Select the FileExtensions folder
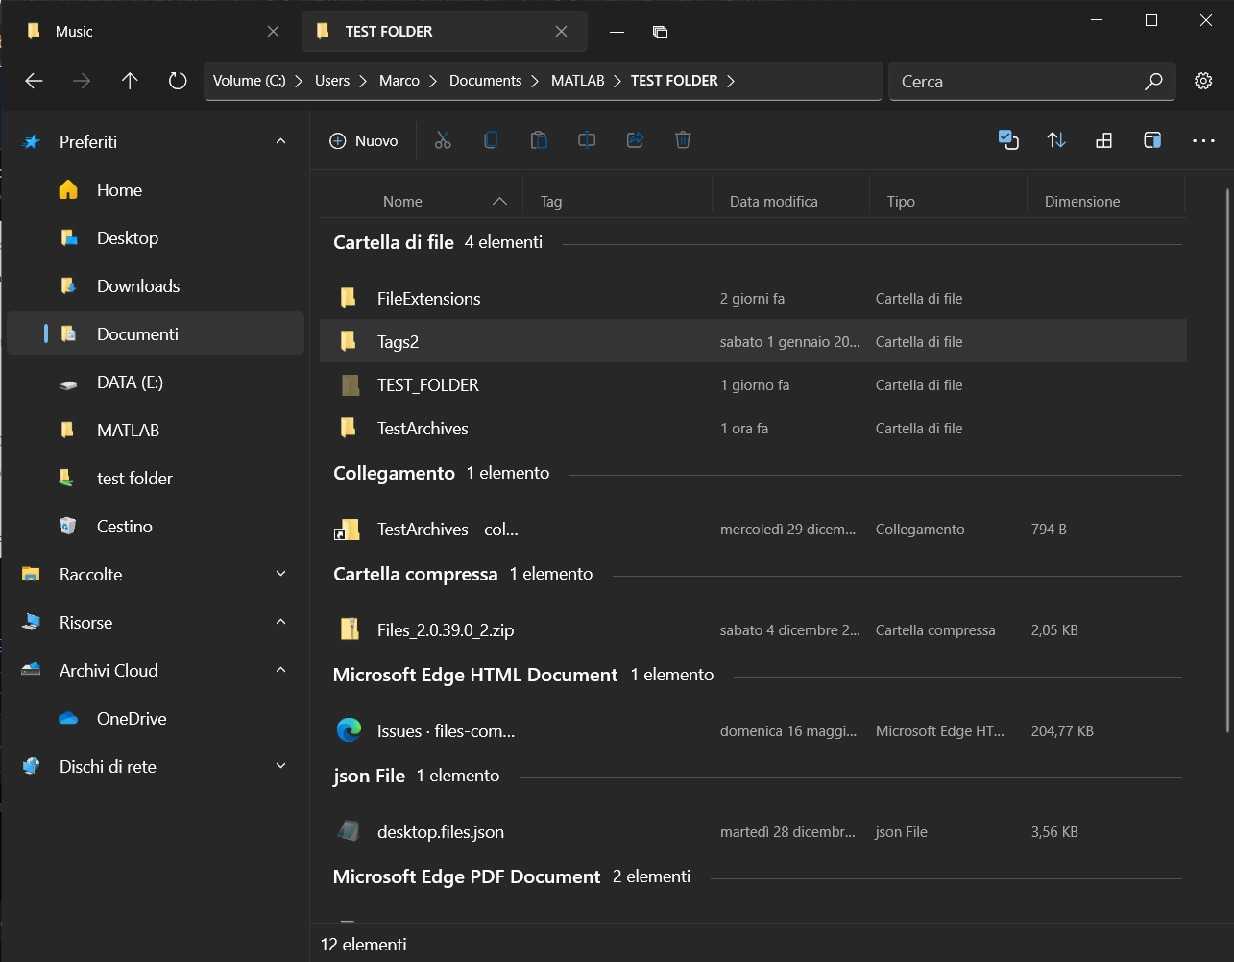1234x962 pixels. point(753,298)
